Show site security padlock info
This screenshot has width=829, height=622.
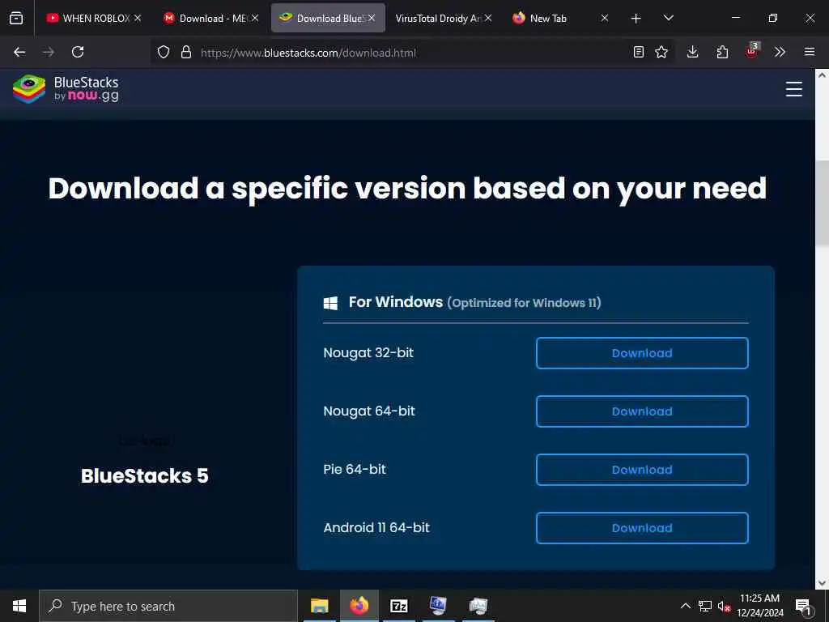pyautogui.click(x=185, y=52)
